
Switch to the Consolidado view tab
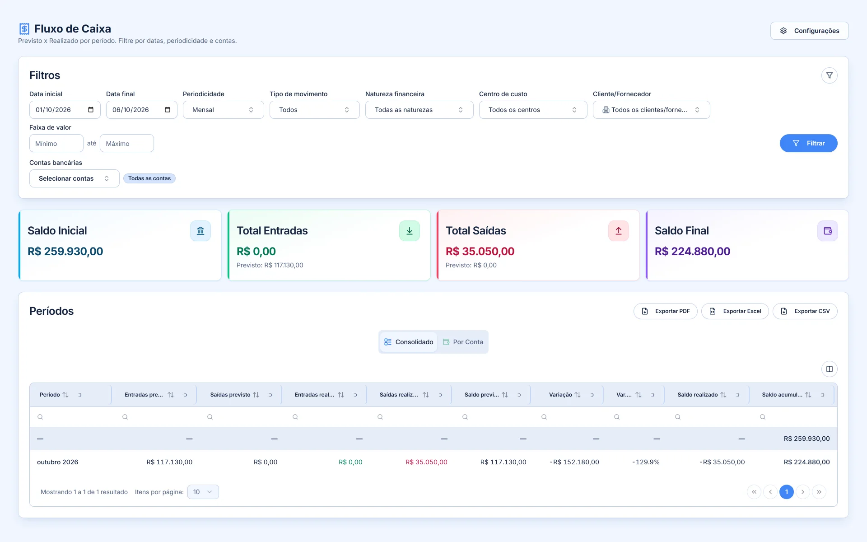click(x=408, y=342)
